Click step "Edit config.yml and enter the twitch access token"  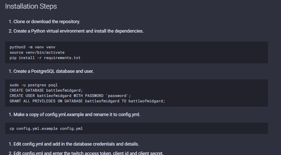click(x=89, y=153)
